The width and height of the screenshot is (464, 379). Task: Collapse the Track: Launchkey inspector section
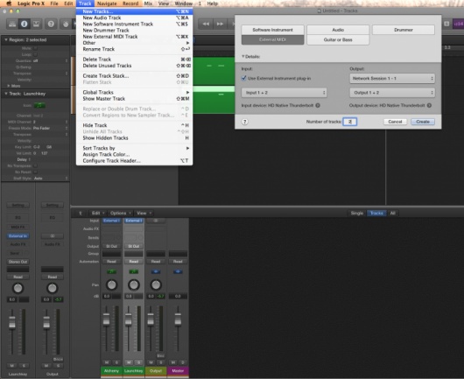pos(5,94)
